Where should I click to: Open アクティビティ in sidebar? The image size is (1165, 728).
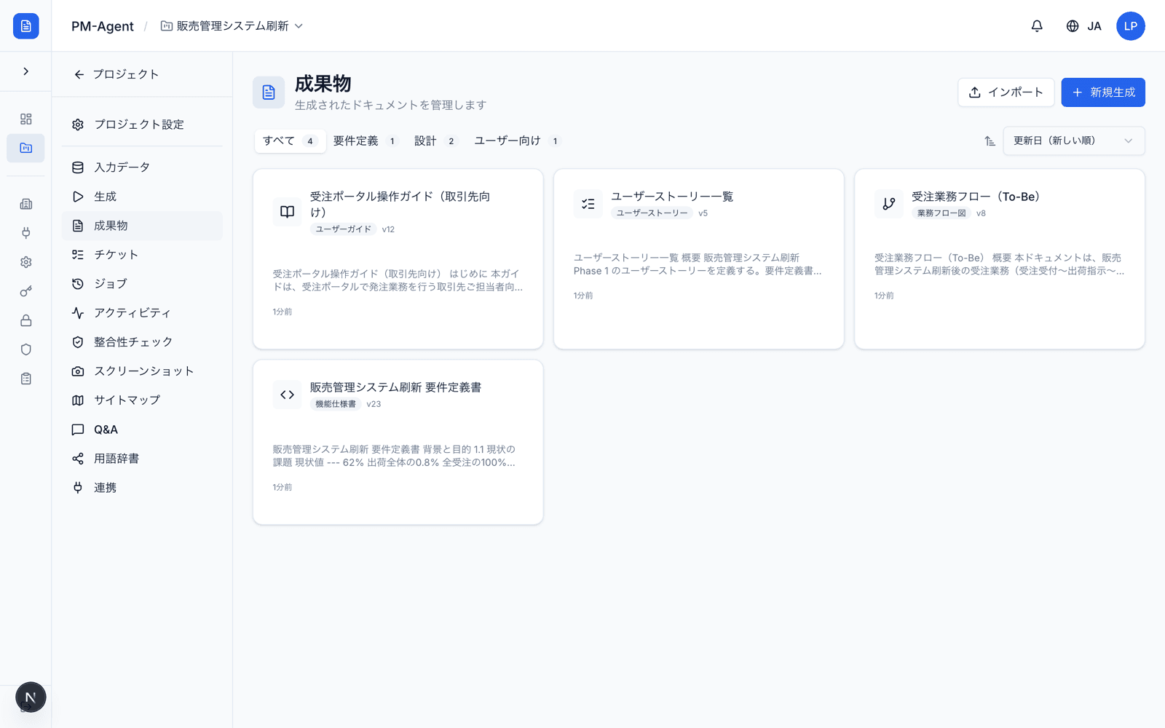coord(142,313)
